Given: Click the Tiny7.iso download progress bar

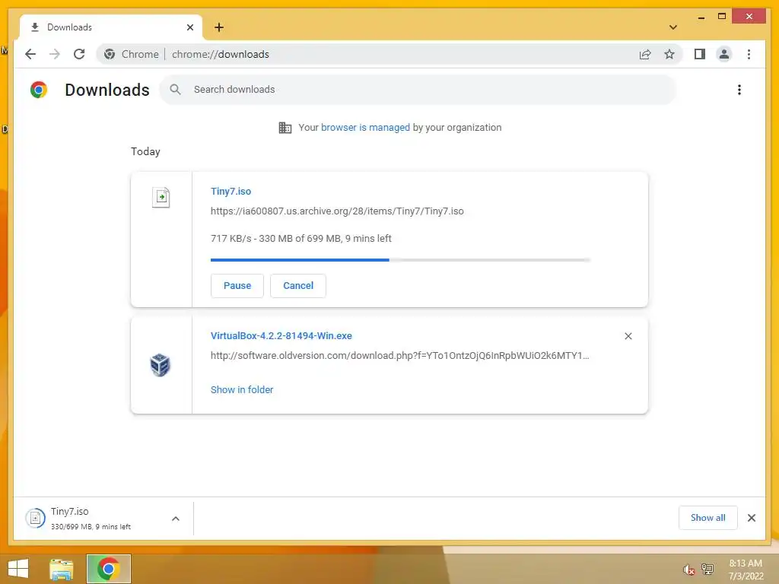Looking at the screenshot, I should pos(400,260).
